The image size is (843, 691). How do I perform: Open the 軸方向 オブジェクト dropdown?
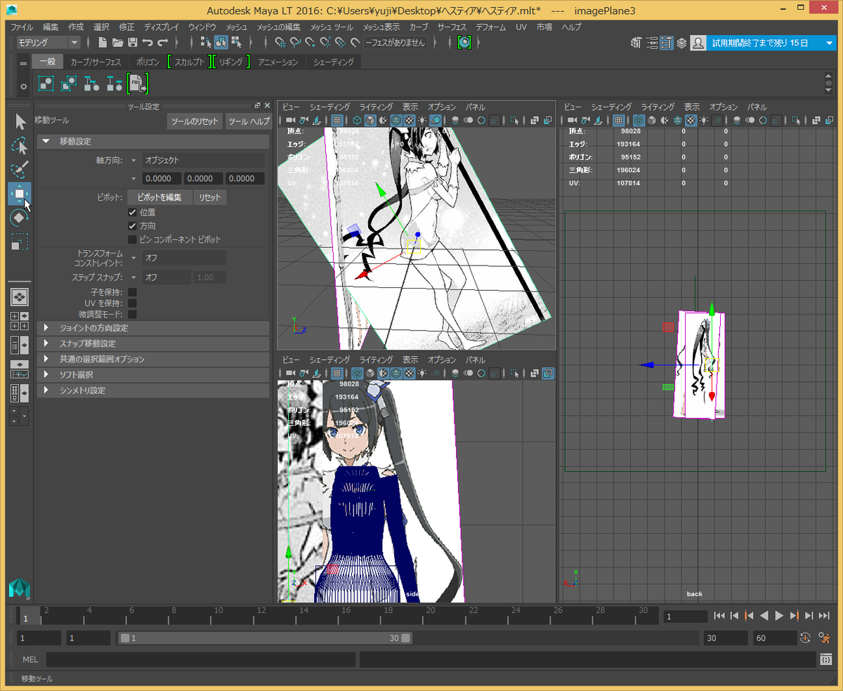point(197,160)
